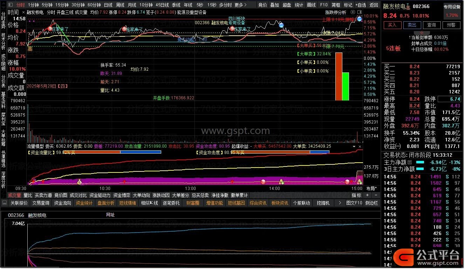The height and width of the screenshot is (269, 465).
Task: Click the 返回 back button
Action: click(374, 5)
